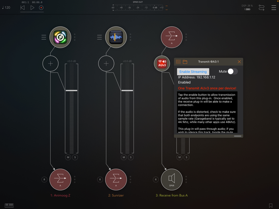Image resolution: width=279 pixels, height=209 pixels.
Task: Open the Sunrizer channel hamburger menu
Action: click(x=100, y=37)
